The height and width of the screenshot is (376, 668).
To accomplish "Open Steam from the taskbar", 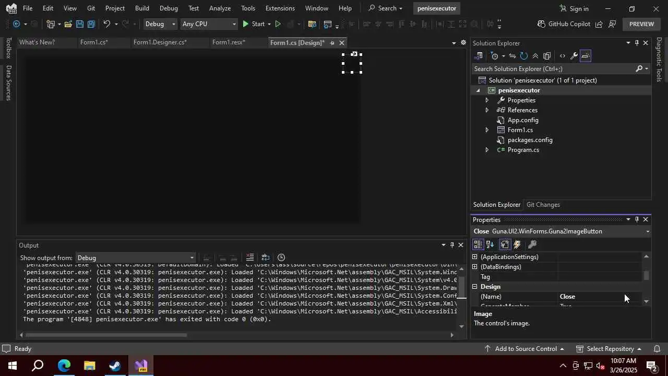I will [x=115, y=366].
